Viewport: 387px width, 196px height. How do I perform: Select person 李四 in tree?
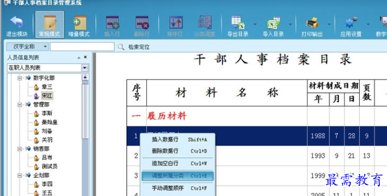click(47, 184)
